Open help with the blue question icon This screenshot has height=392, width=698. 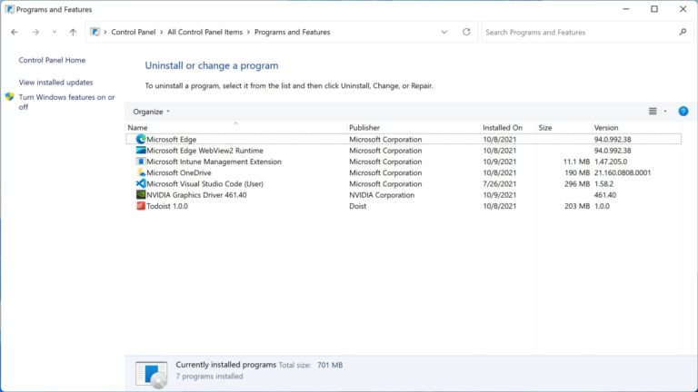[683, 112]
